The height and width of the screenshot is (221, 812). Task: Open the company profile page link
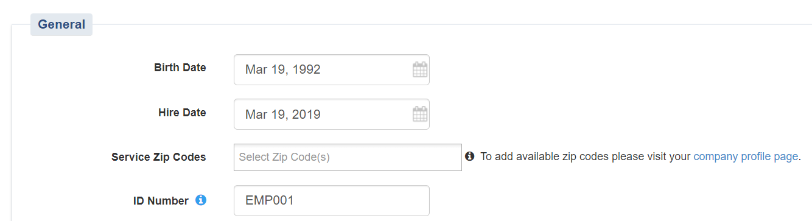(746, 156)
